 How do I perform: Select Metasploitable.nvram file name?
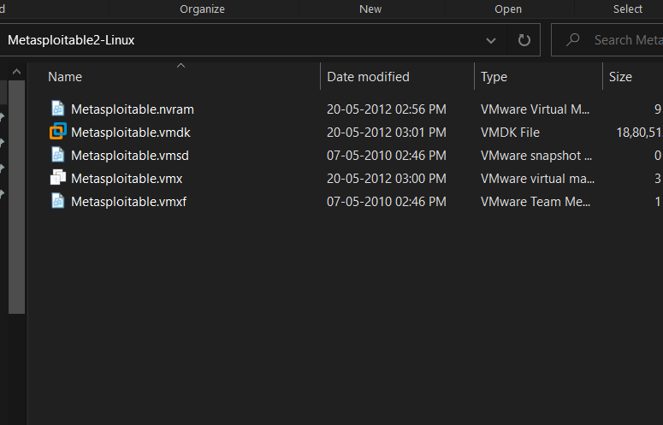point(133,109)
